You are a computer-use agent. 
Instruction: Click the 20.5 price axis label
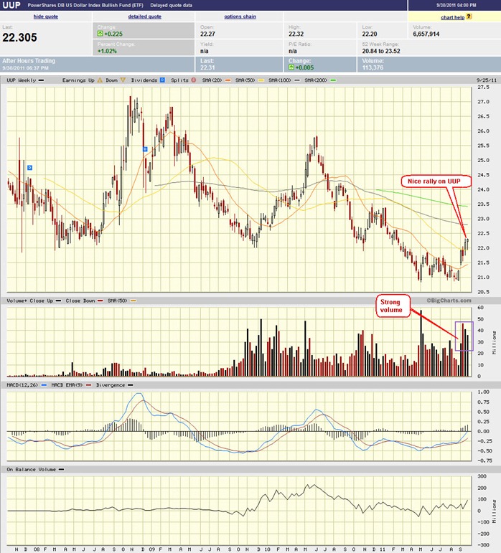pyautogui.click(x=483, y=292)
